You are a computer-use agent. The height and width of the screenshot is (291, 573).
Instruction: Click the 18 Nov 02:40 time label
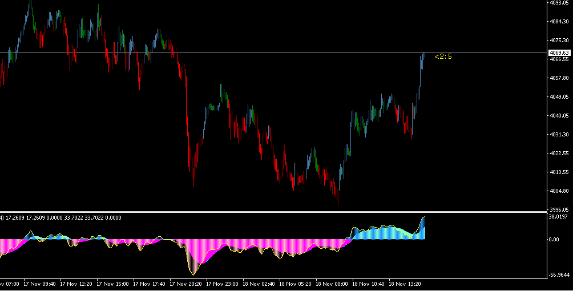coord(259,284)
